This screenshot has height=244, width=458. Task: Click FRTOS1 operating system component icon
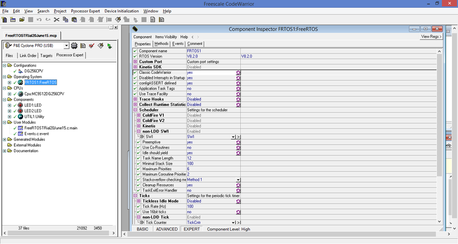pos(21,82)
